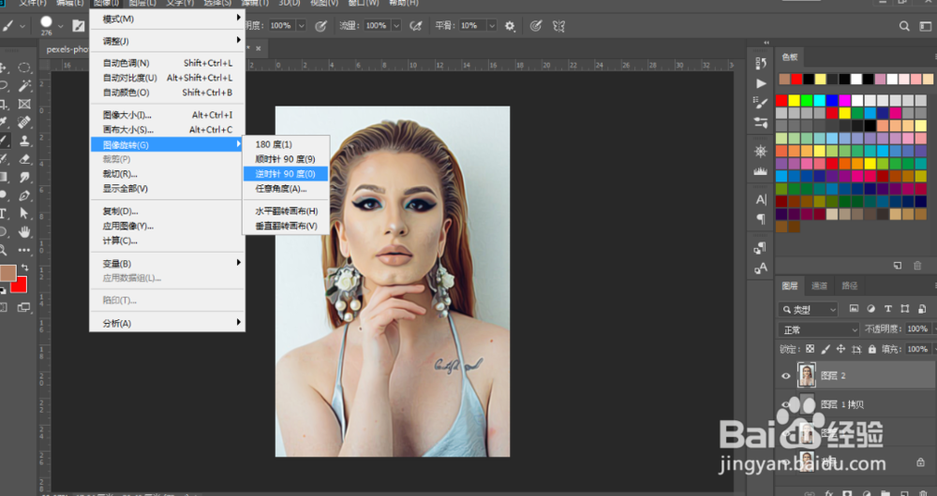The width and height of the screenshot is (937, 496).
Task: Open the Brush Settings panel icon
Action: coord(761,103)
